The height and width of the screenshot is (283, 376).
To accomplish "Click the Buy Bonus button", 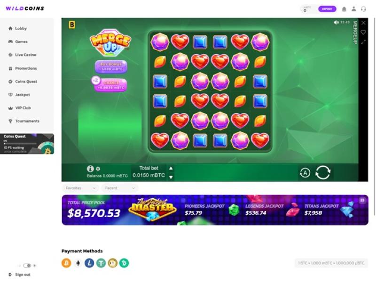I will pyautogui.click(x=111, y=66).
